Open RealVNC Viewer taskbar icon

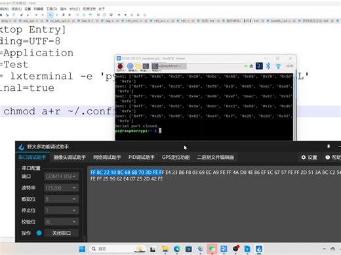[224, 249]
